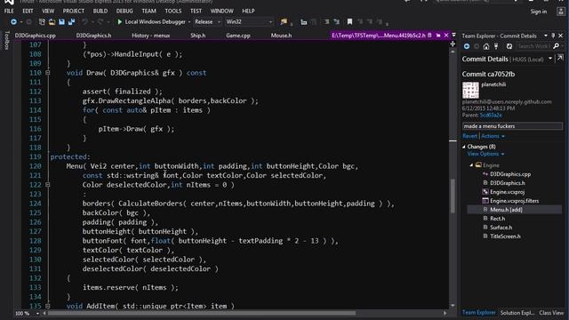Screen dimensions: 569x320
Task: Open the BUILD menu
Action: click(100, 12)
